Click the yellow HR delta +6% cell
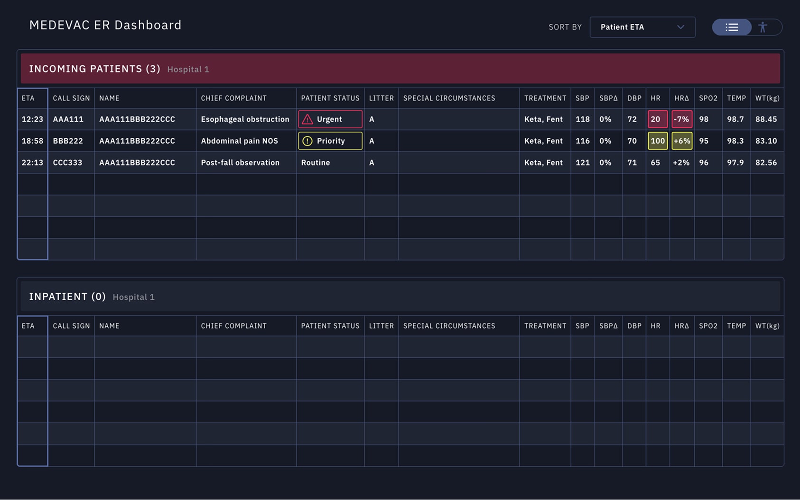 (681, 141)
